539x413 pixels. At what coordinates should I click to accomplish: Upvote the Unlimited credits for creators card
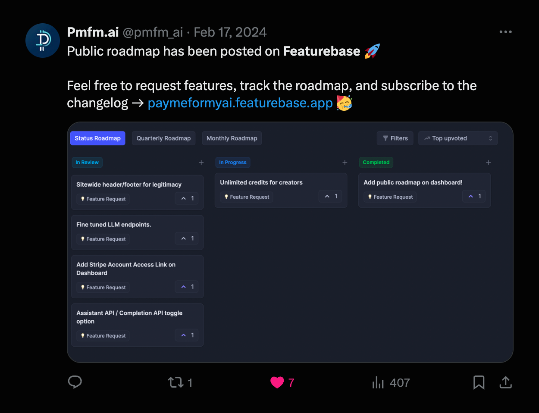coord(330,196)
